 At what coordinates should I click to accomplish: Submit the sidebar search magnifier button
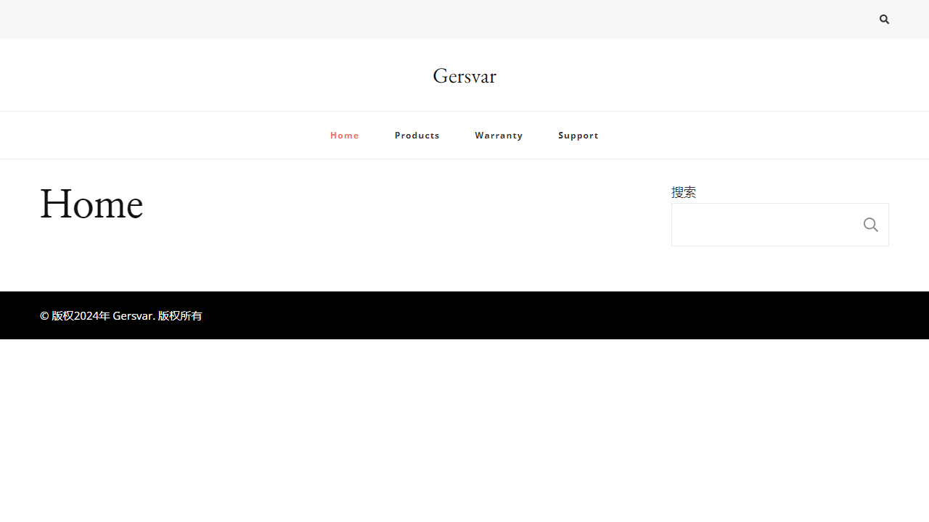pyautogui.click(x=871, y=225)
